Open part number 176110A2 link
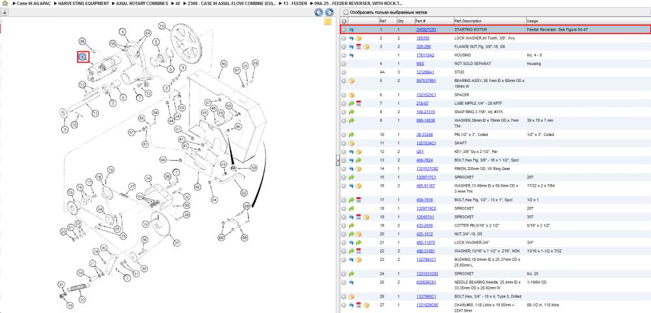The width and height of the screenshot is (651, 313). 425,55
